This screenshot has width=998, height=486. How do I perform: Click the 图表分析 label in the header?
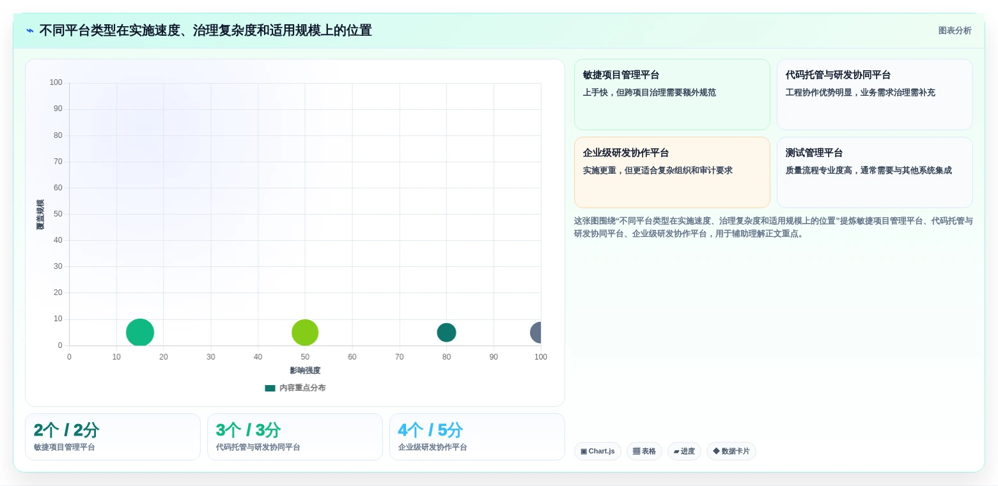point(955,31)
